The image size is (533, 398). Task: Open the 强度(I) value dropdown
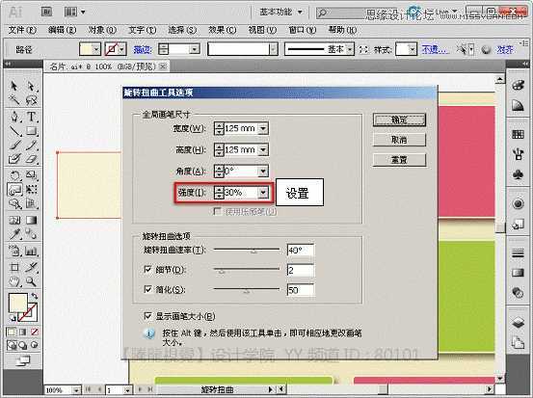[263, 193]
